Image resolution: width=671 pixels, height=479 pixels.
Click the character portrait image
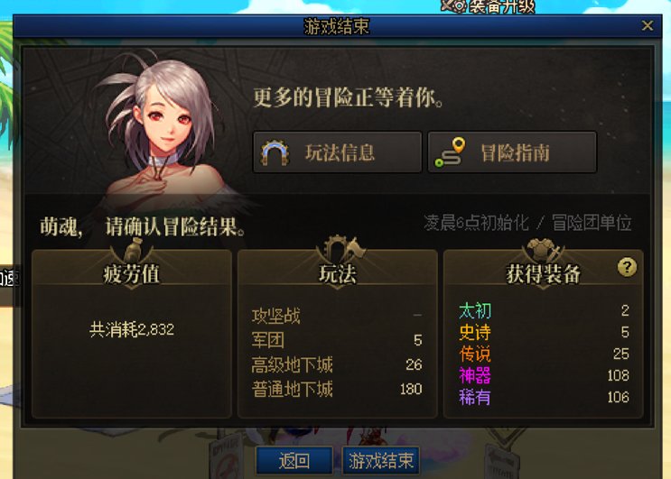(x=167, y=130)
